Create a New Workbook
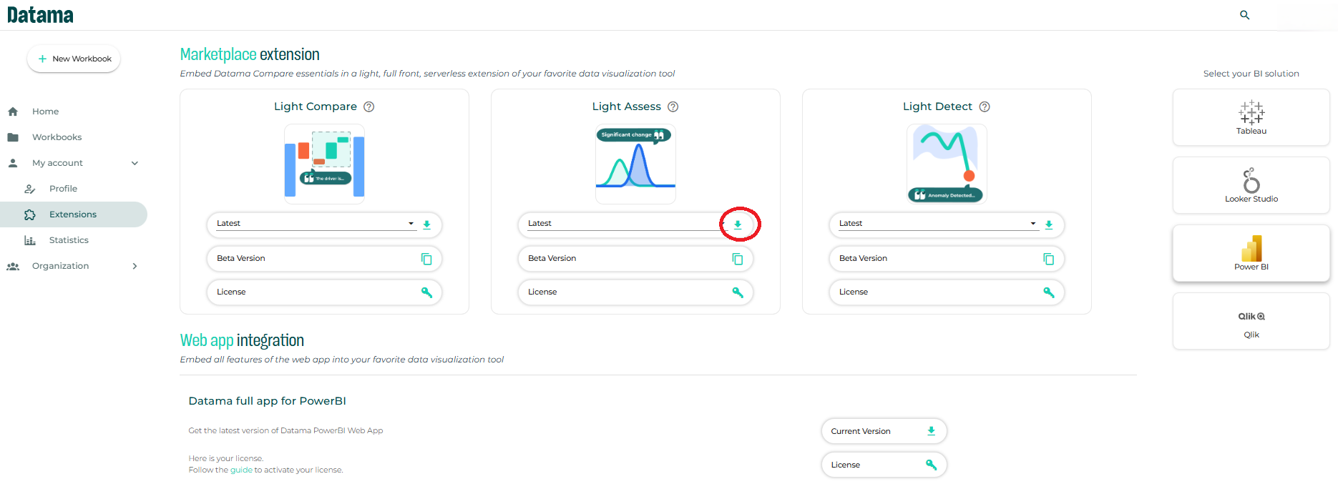Screen dimensions: 1338x494 coord(74,59)
